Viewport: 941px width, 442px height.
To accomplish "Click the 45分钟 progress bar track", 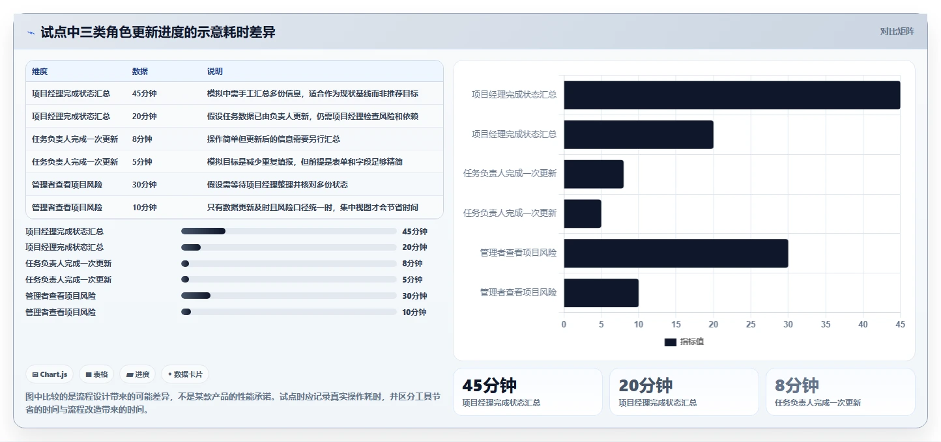I will coord(289,231).
